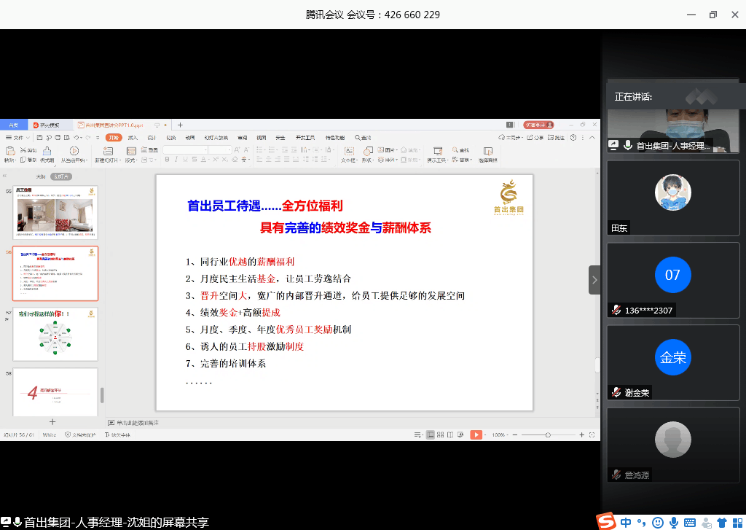This screenshot has width=746, height=530.
Task: Select the slide thumbnail with the large 4
Action: [56, 392]
